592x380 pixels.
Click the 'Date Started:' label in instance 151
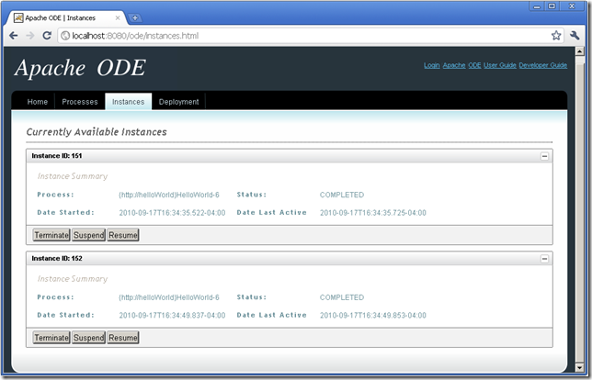(x=65, y=213)
